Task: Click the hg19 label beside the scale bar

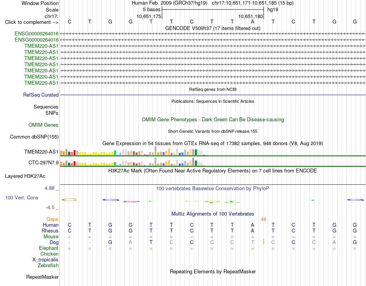Action: click(x=273, y=10)
